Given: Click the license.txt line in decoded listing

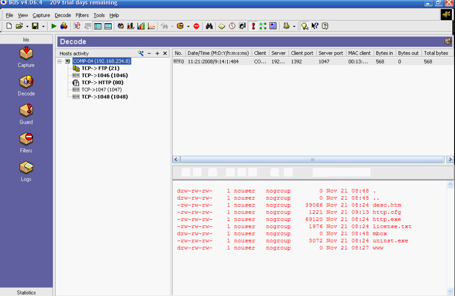Looking at the screenshot, I should [x=294, y=226].
